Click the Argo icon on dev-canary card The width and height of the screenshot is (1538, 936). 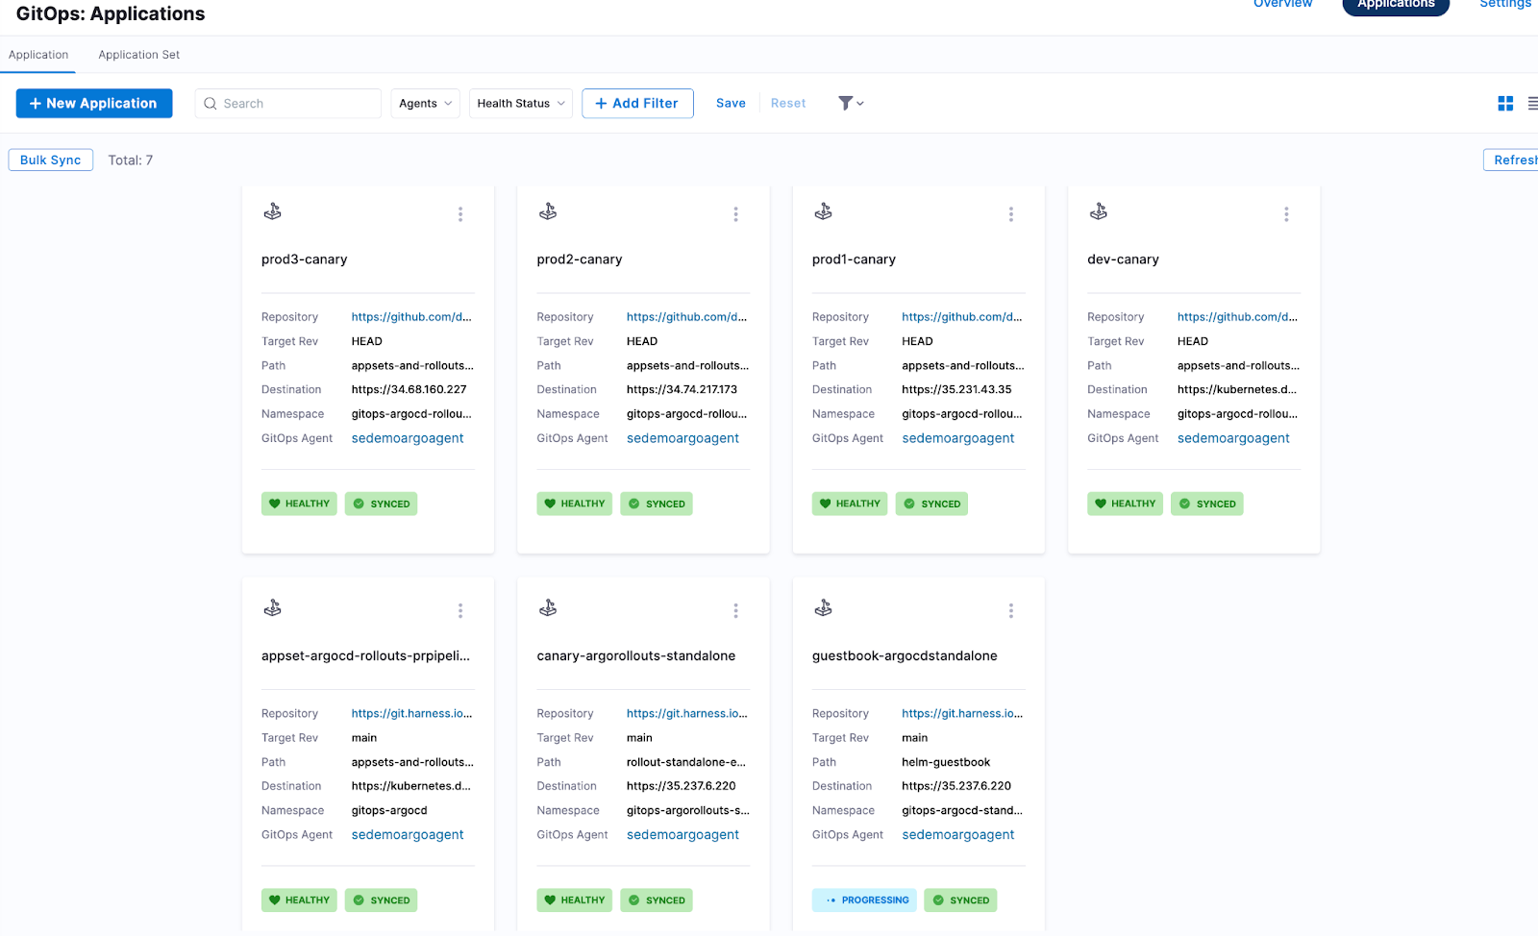click(x=1099, y=211)
